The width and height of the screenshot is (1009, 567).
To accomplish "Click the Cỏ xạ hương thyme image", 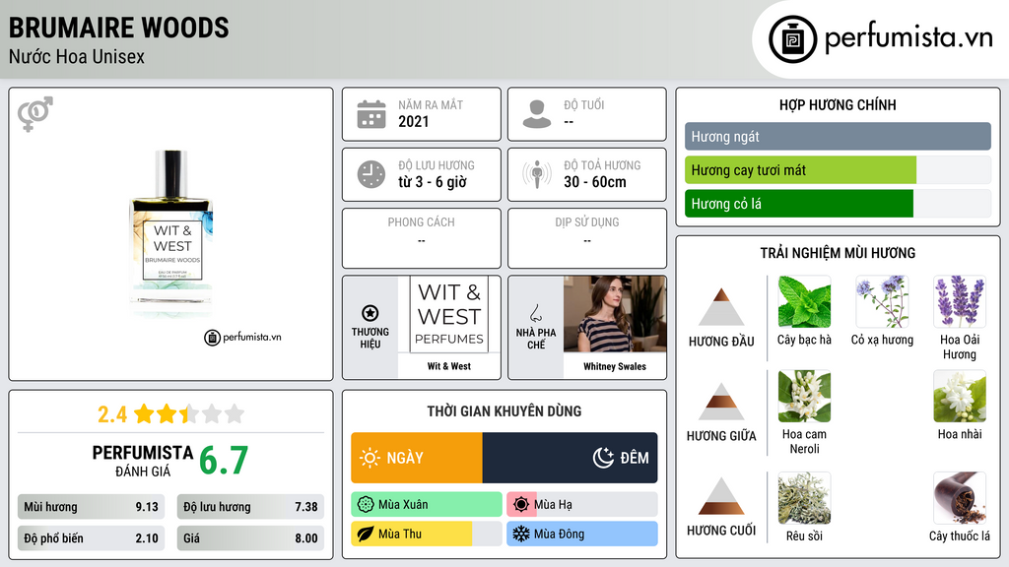I will point(882,302).
